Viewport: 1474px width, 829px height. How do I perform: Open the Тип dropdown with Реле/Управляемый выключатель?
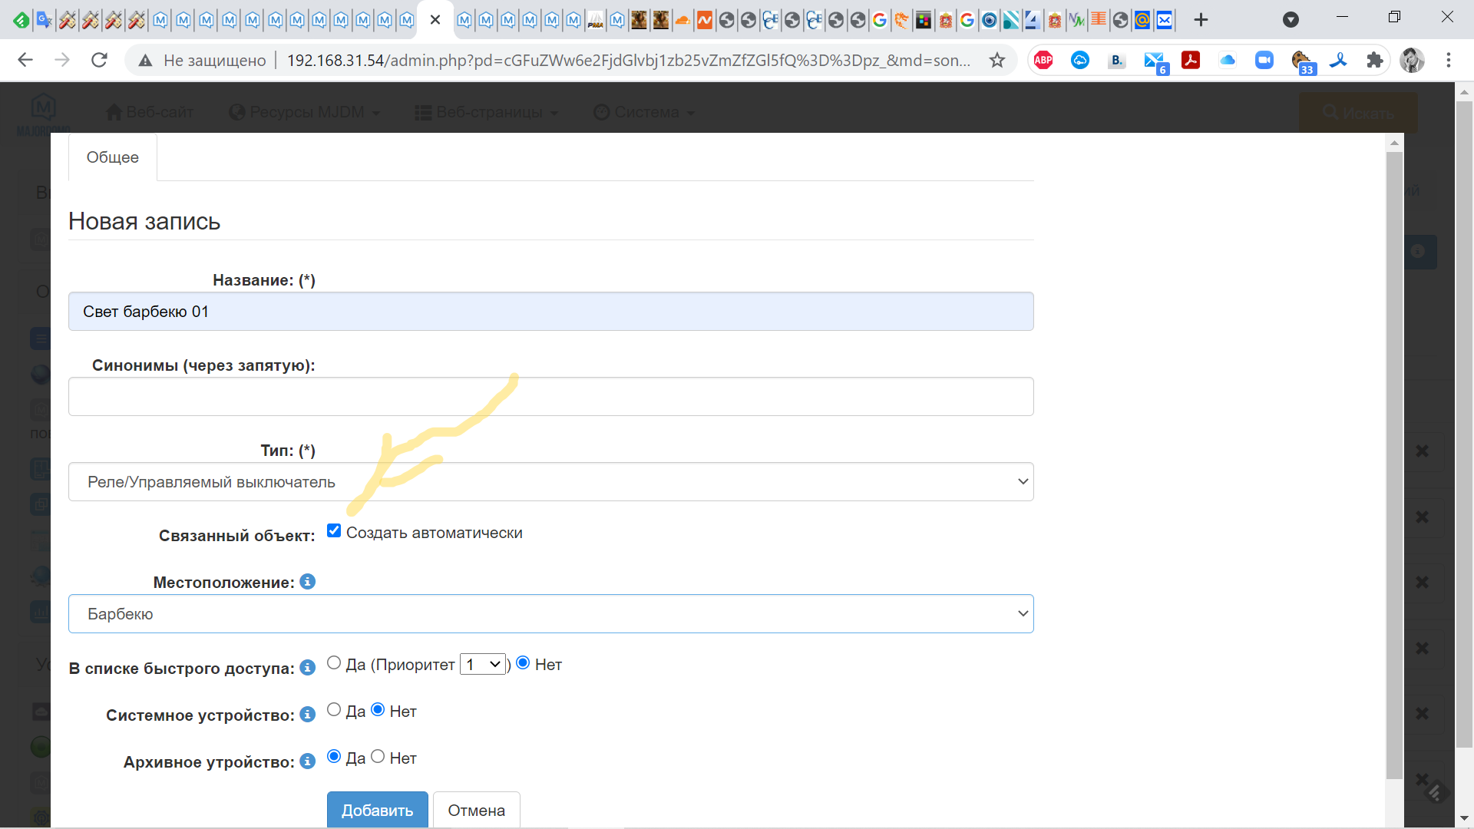coord(550,482)
